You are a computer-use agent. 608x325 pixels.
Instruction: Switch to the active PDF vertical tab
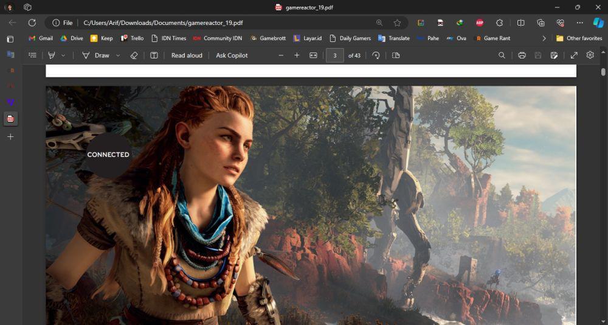click(x=10, y=119)
